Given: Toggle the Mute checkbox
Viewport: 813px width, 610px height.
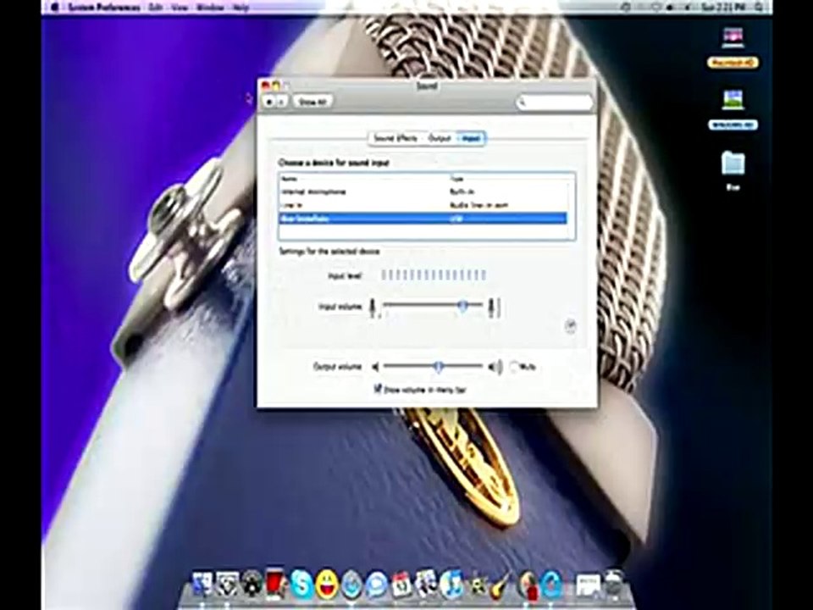Looking at the screenshot, I should coord(514,367).
